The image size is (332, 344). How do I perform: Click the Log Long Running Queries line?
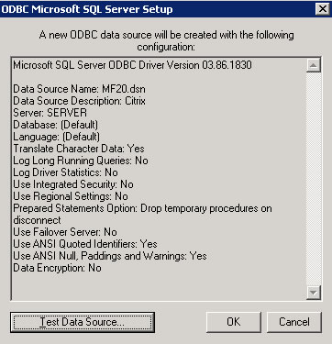point(81,161)
